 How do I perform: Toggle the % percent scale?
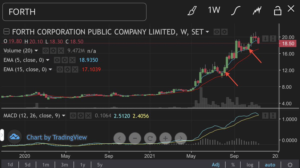[233, 165]
